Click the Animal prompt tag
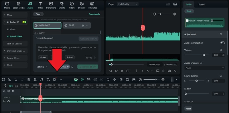 point(70,57)
